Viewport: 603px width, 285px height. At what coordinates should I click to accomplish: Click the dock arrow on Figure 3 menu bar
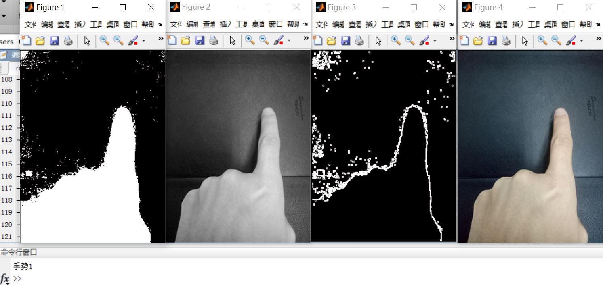tap(452, 25)
